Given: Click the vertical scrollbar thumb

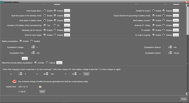Looking at the screenshot, I should pyautogui.click(x=187, y=21).
